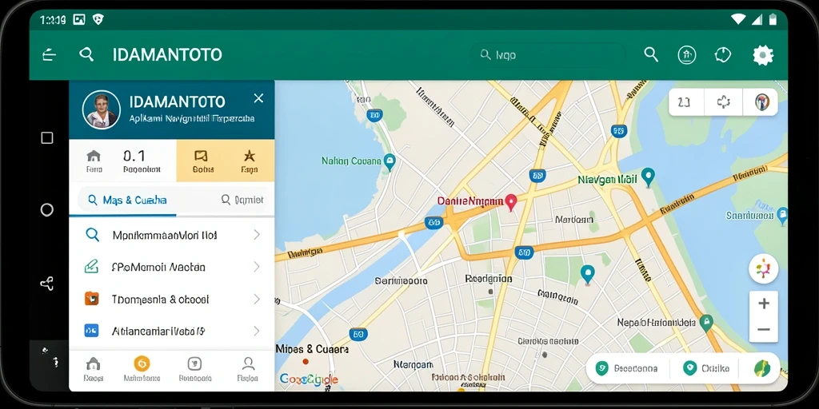Viewport: 819px width, 409px height.
Task: Click the search field in the green header
Action: [547, 54]
